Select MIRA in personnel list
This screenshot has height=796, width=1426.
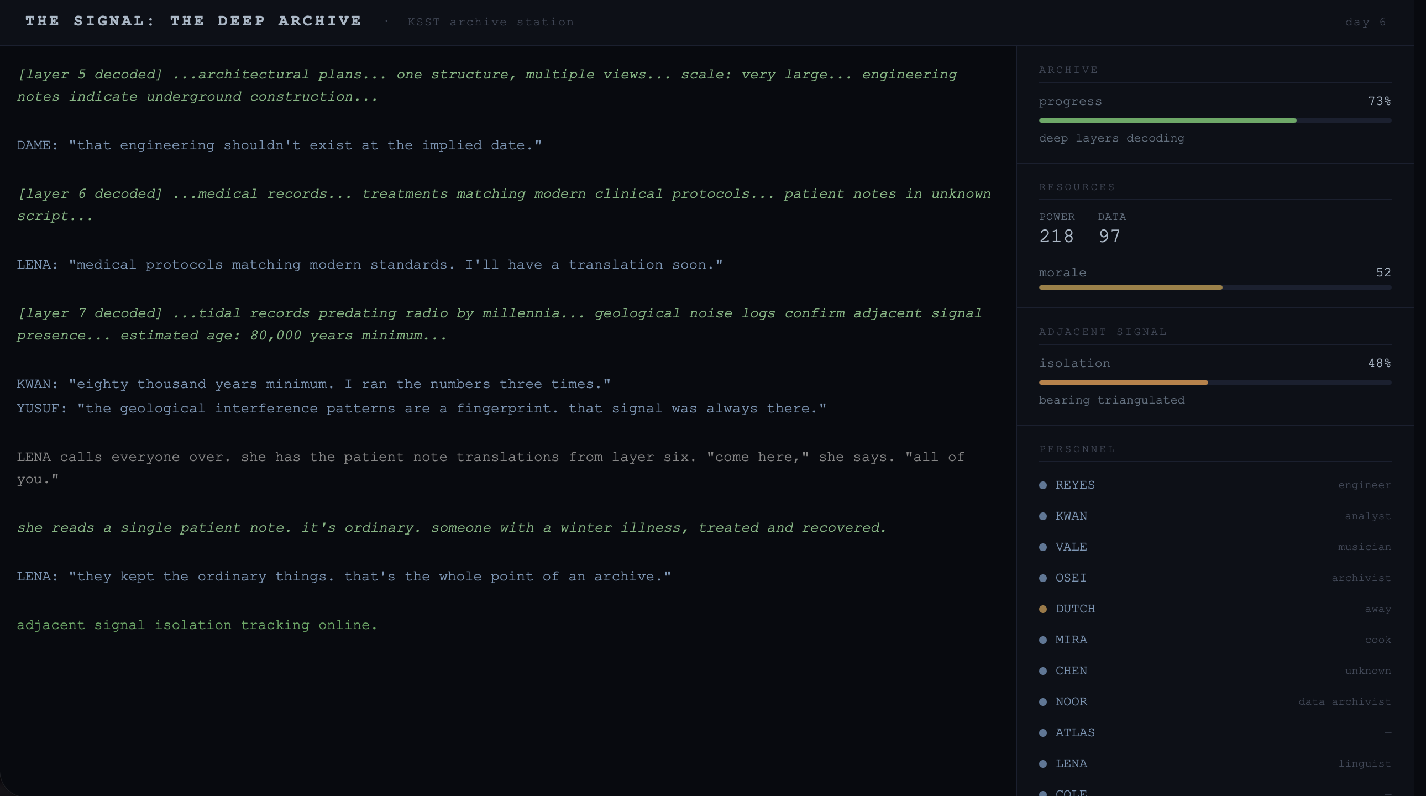[x=1071, y=640]
